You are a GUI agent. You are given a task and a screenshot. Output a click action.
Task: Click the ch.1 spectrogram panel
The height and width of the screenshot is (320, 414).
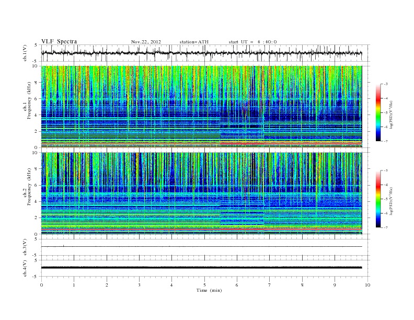click(202, 107)
